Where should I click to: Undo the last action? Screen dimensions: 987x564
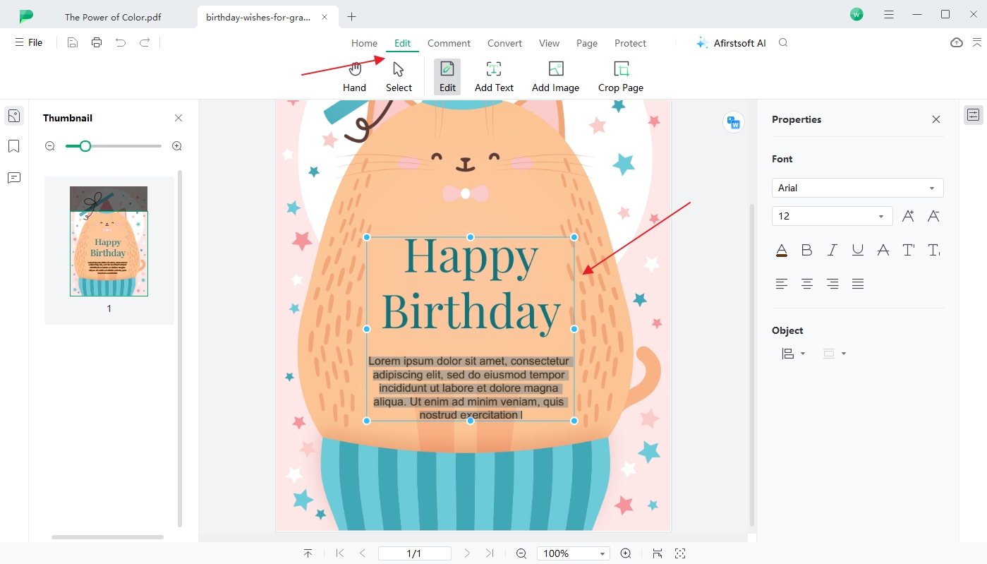(x=121, y=43)
